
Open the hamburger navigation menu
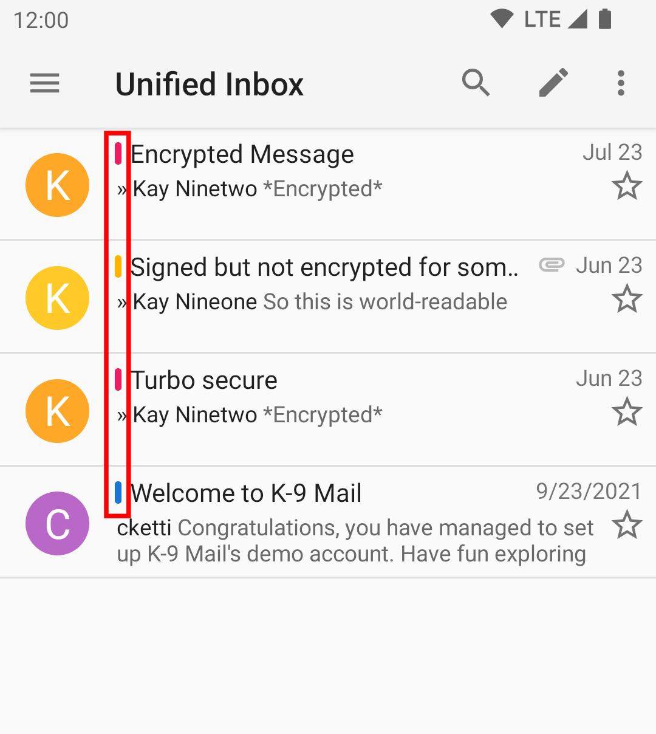(x=45, y=83)
